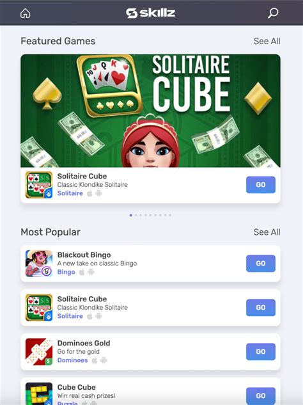The width and height of the screenshot is (303, 405).
Task: See all Most Popular games
Action: [267, 232]
